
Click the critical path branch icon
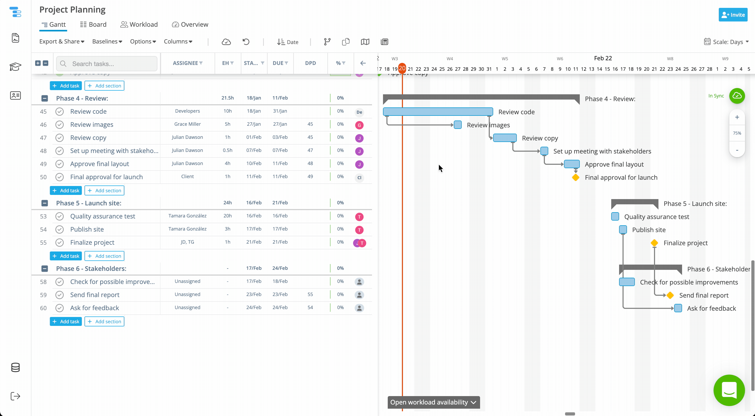[327, 42]
